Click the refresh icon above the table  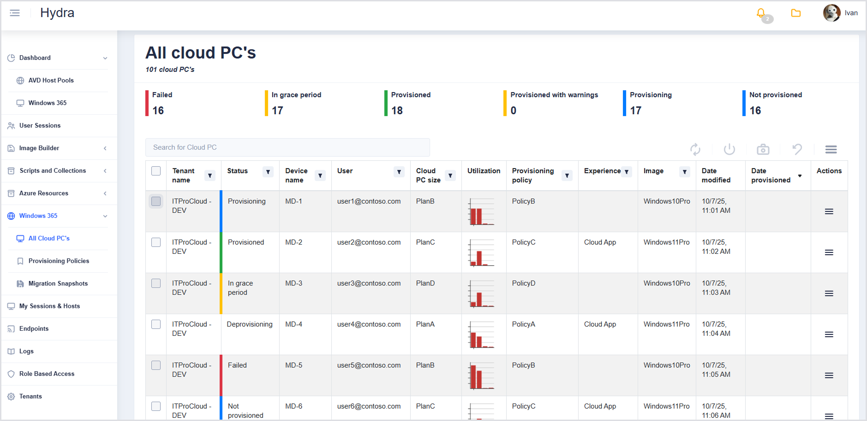[x=695, y=149]
